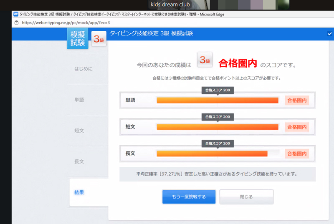Click the 3級 badge in the result sentence
334x224 pixels.
(205, 60)
